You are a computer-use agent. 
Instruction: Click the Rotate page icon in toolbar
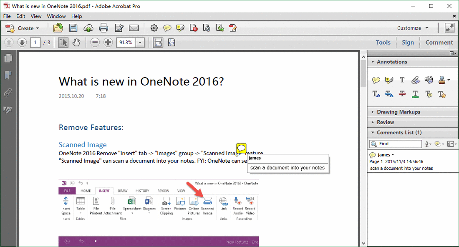[x=207, y=28]
